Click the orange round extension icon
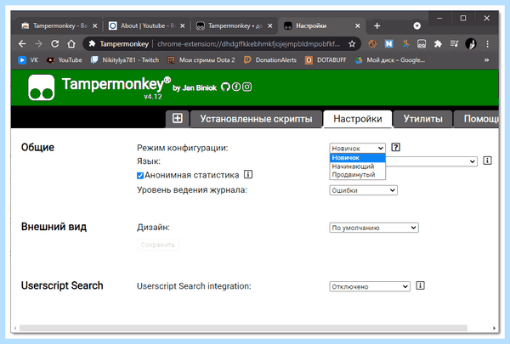 click(x=372, y=44)
